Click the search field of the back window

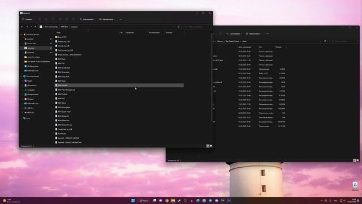[344, 41]
